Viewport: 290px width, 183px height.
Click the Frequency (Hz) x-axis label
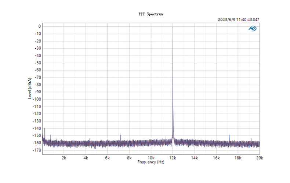151,162
